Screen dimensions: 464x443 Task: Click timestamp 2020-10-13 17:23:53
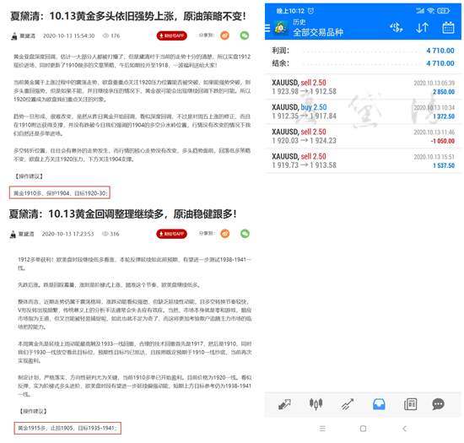point(67,234)
